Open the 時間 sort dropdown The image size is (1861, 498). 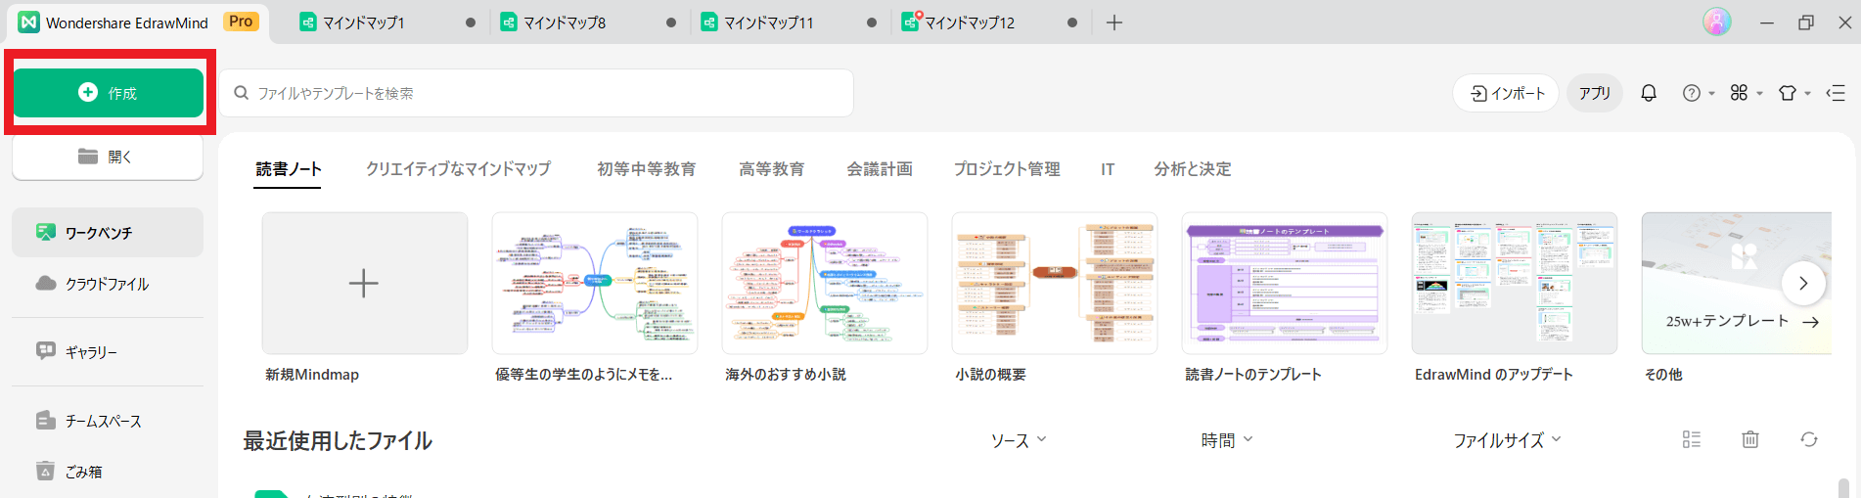[1227, 440]
